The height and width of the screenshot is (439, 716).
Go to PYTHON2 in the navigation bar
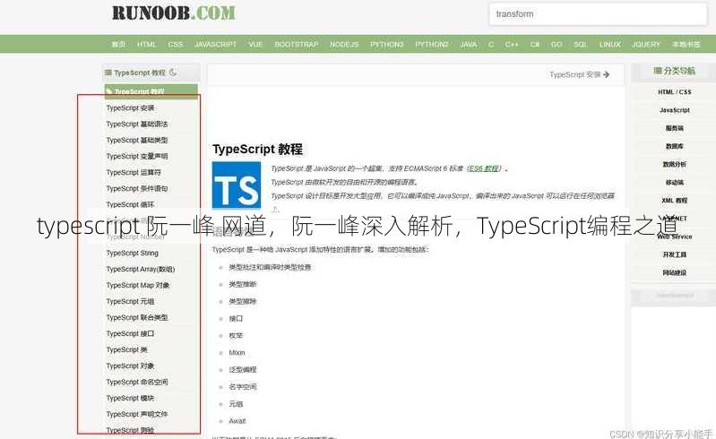[432, 44]
